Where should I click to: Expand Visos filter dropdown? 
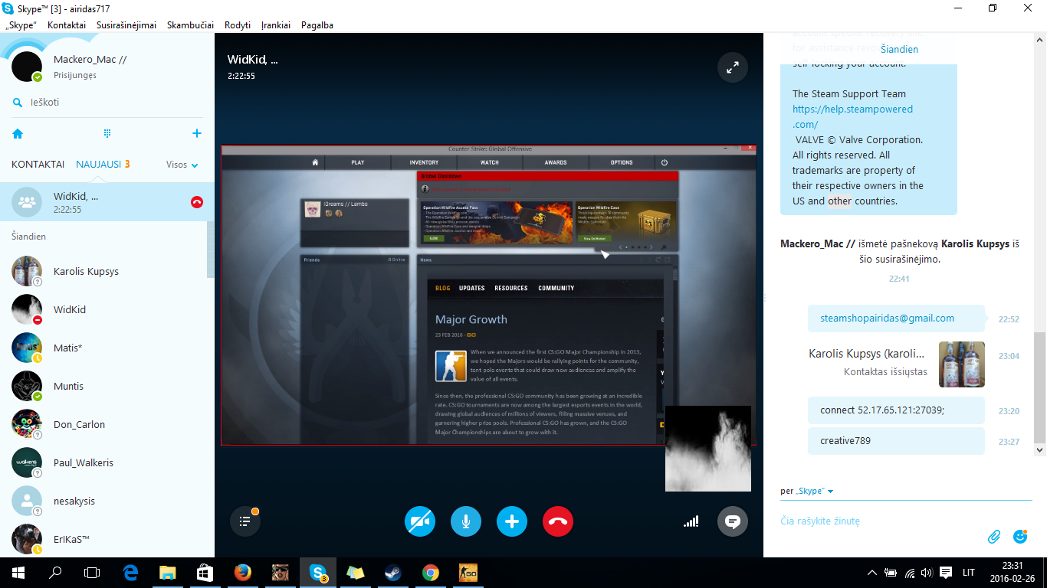point(182,165)
